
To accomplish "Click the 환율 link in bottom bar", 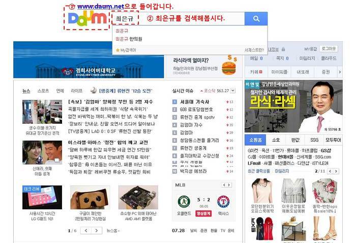I will point(214,230).
